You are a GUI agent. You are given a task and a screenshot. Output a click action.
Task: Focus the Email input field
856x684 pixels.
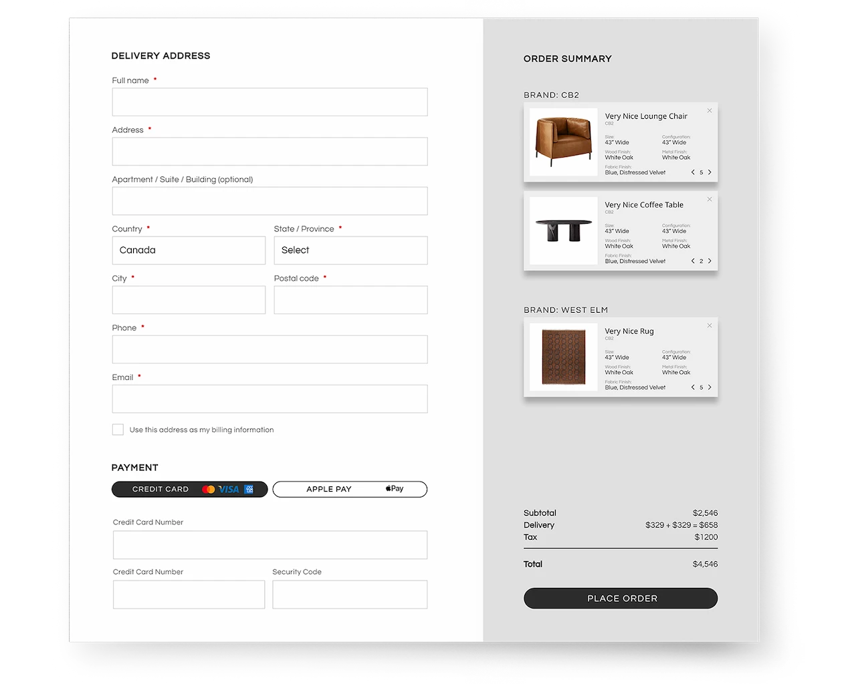(x=270, y=399)
